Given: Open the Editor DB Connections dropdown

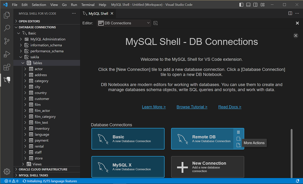Looking at the screenshot, I should pyautogui.click(x=124, y=23).
